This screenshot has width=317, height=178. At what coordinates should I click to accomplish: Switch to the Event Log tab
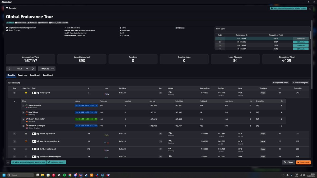[22, 75]
